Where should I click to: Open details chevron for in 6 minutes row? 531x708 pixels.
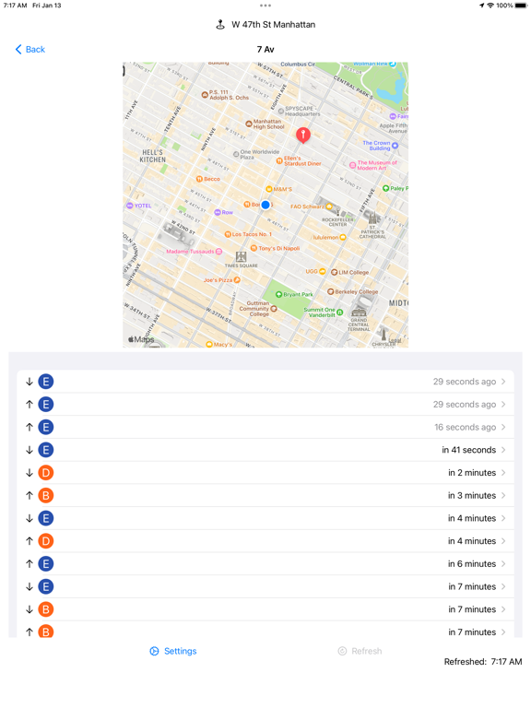coord(503,563)
